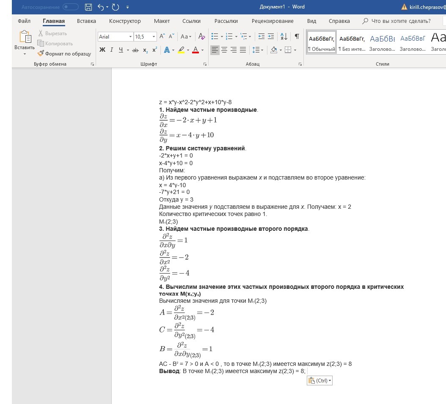Toggle subscript formatting
This screenshot has width=446, height=404.
click(145, 50)
